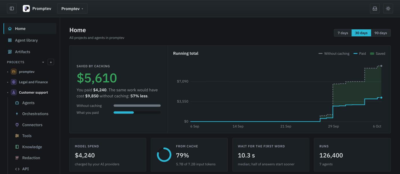The height and width of the screenshot is (174, 400).
Task: Select the Legal and Finance project
Action: [33, 82]
